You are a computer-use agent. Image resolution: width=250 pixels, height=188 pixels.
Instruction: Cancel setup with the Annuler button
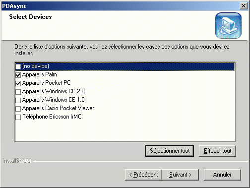click(x=222, y=175)
